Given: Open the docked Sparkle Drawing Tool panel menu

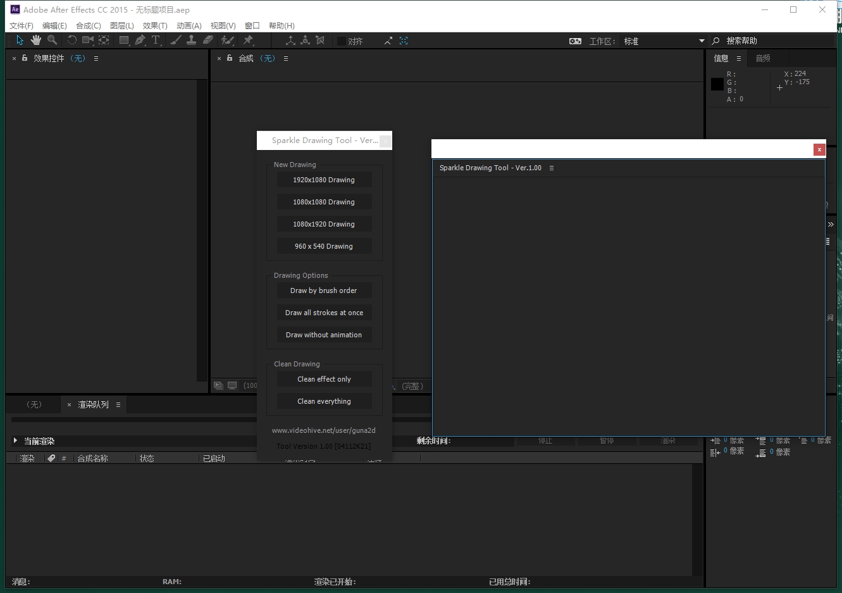Looking at the screenshot, I should tap(552, 168).
